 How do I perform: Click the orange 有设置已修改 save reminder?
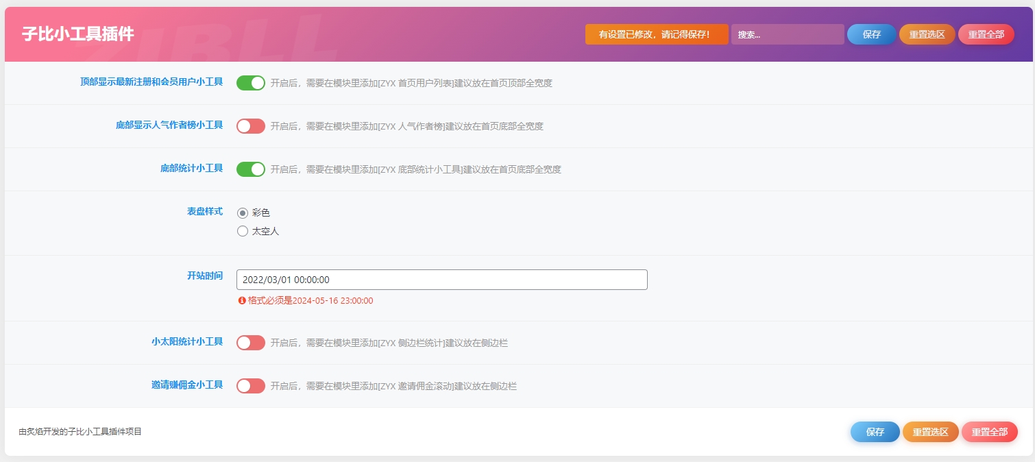tap(656, 34)
